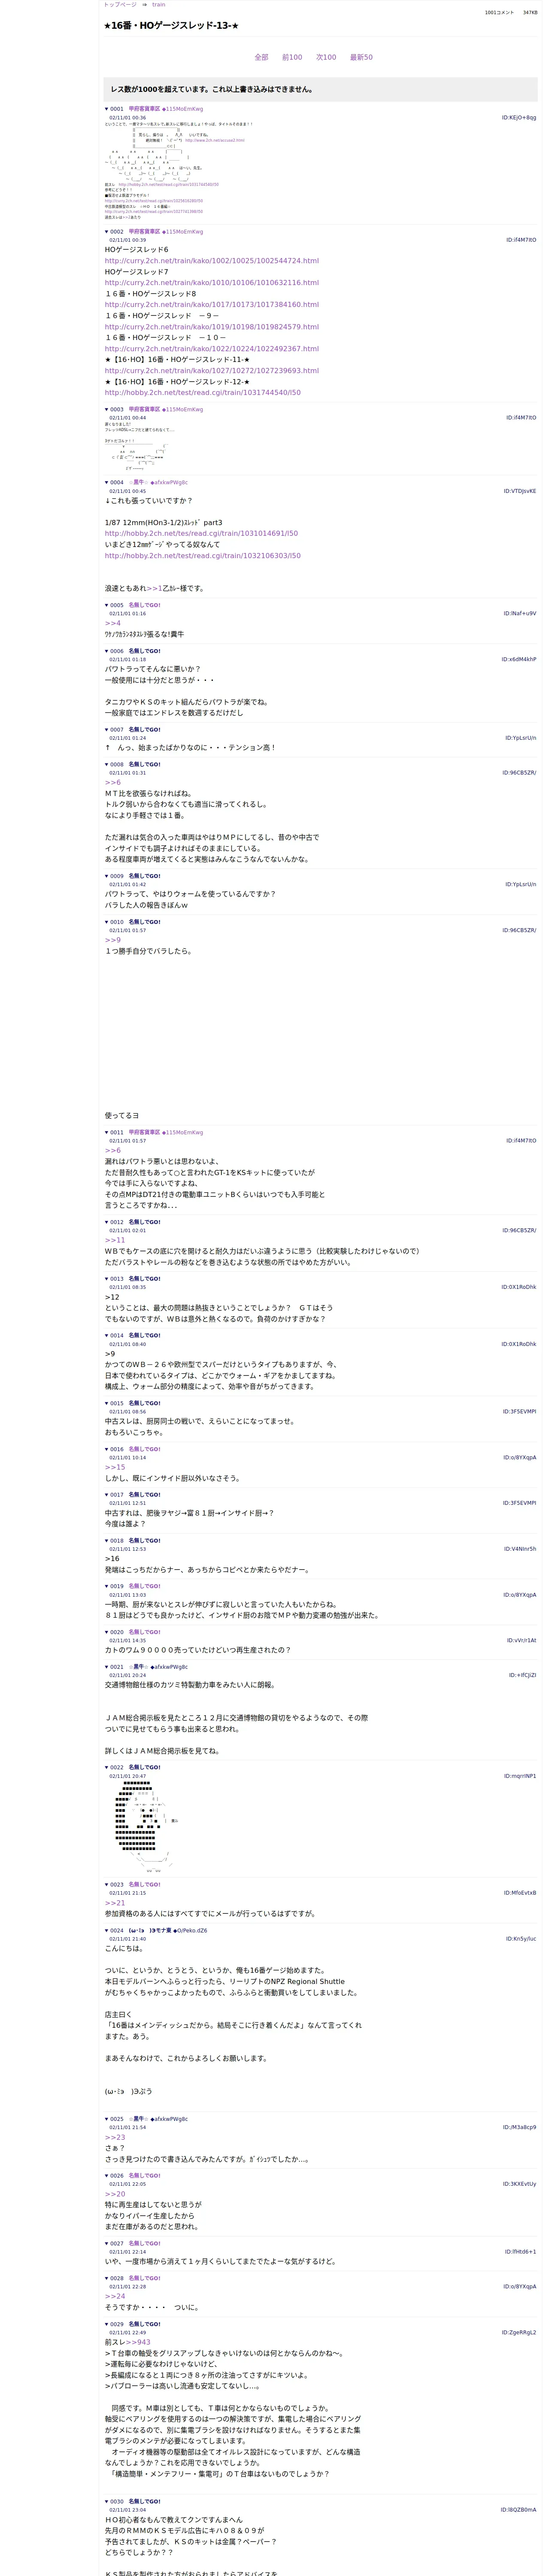
Task: Follow the >>24 anchor in post 0028
Action: [x=115, y=2296]
